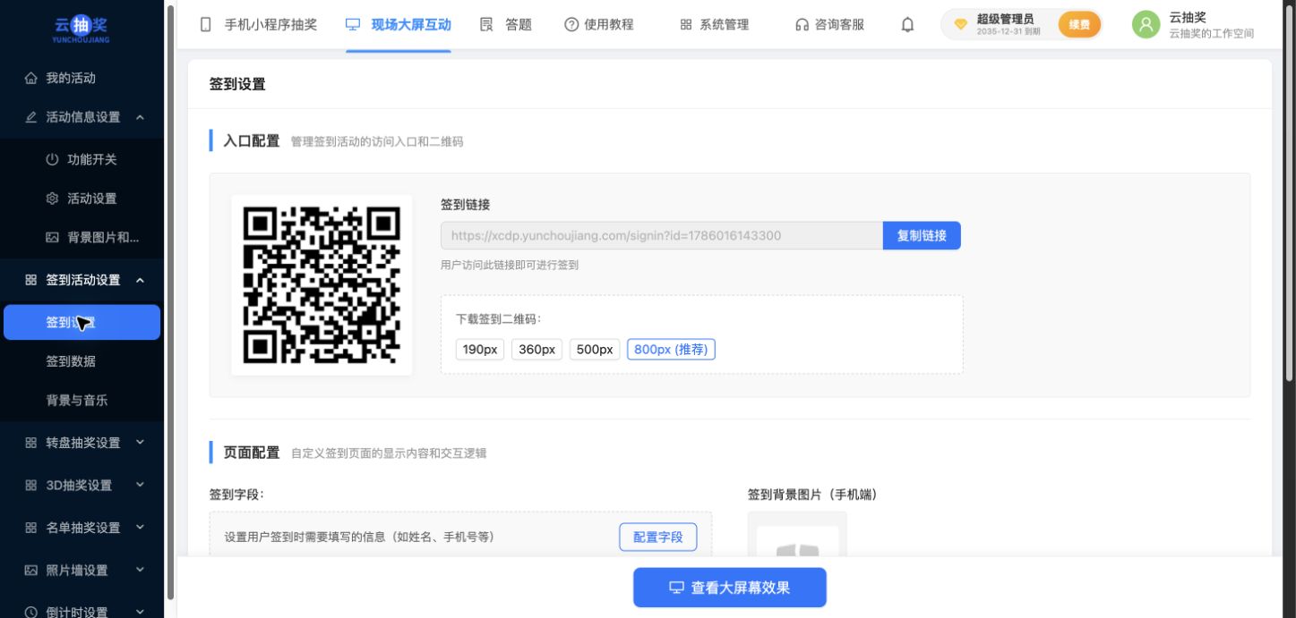
Task: Click the grid icon beside 签到活动设置
Action: pos(31,280)
